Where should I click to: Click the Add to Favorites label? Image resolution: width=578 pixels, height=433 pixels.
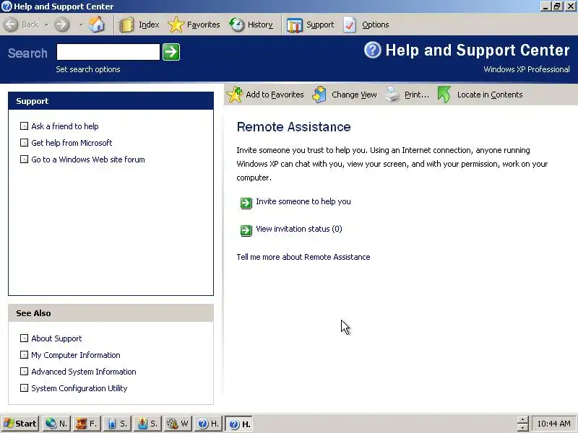(x=275, y=95)
